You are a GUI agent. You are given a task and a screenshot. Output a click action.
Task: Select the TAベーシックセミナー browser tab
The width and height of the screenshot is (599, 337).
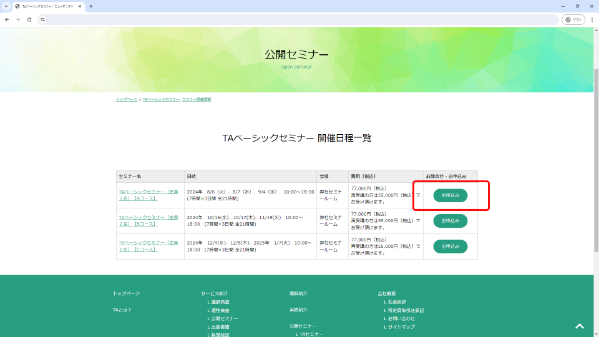(48, 6)
